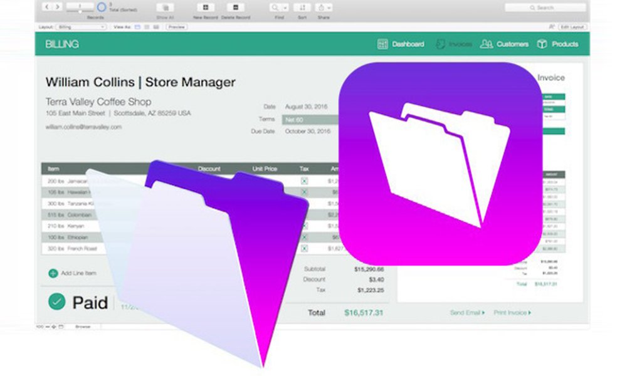Switch to Table view icon
The image size is (627, 376).
pyautogui.click(x=156, y=27)
